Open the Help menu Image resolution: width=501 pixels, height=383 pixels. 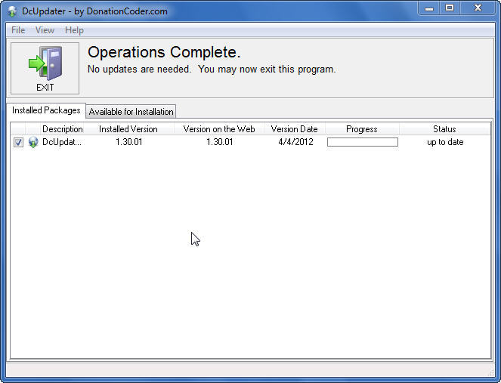point(74,30)
